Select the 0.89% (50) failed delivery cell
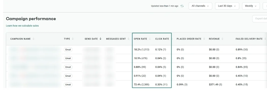 pyautogui.click(x=242, y=50)
